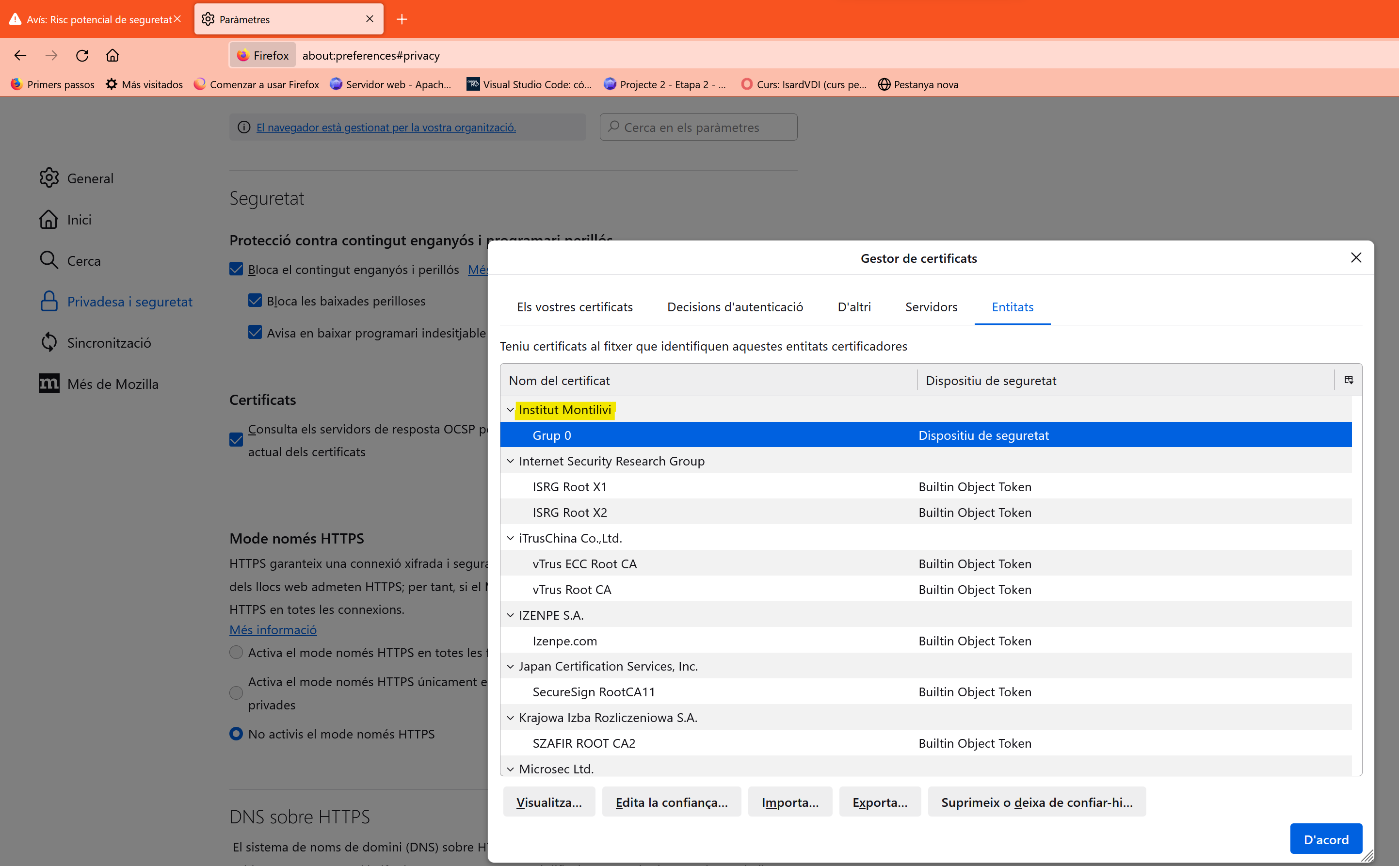Uncheck Bloca les baixades perilloses checkbox
Viewport: 1399px width, 866px height.
[255, 301]
